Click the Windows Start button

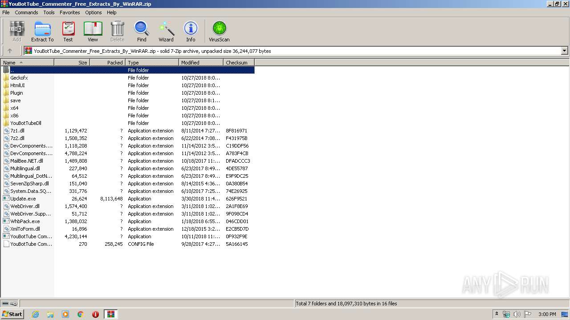[12, 314]
